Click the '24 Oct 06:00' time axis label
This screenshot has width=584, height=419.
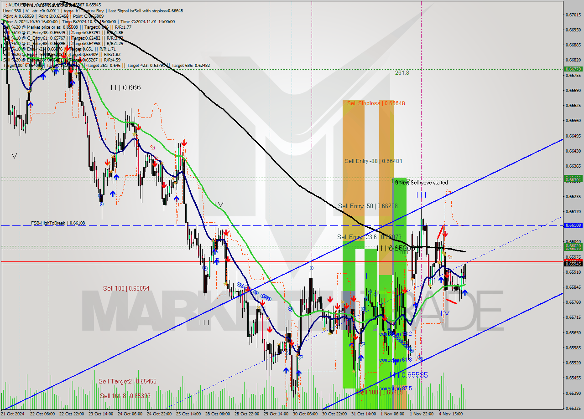[129, 414]
